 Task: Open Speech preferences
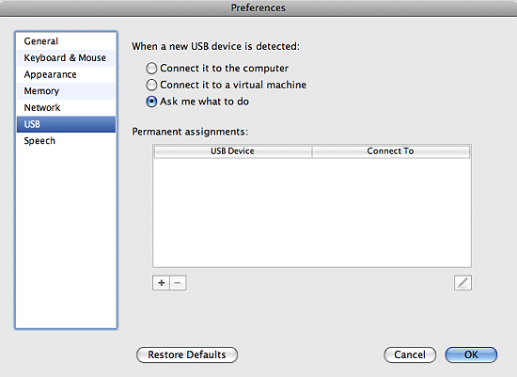pos(66,141)
